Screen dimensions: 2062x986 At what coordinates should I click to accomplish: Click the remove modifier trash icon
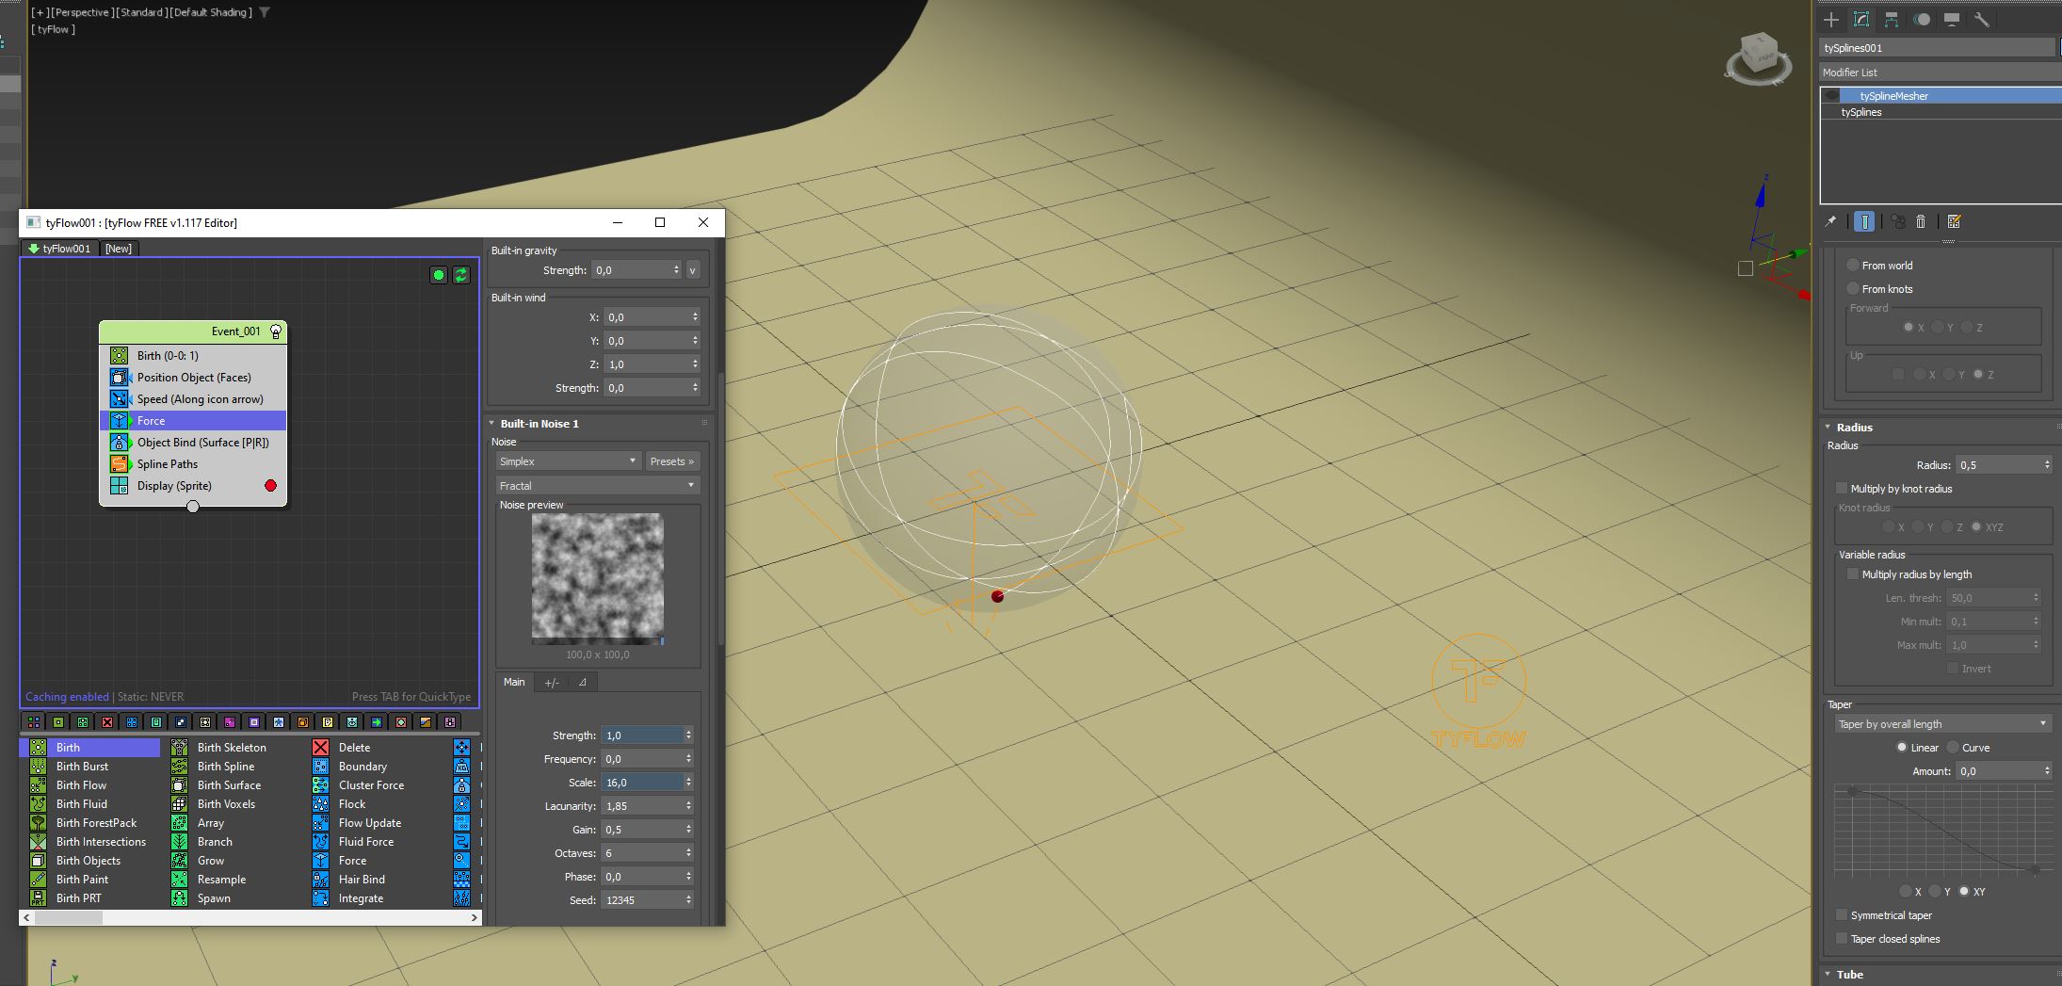click(1921, 222)
